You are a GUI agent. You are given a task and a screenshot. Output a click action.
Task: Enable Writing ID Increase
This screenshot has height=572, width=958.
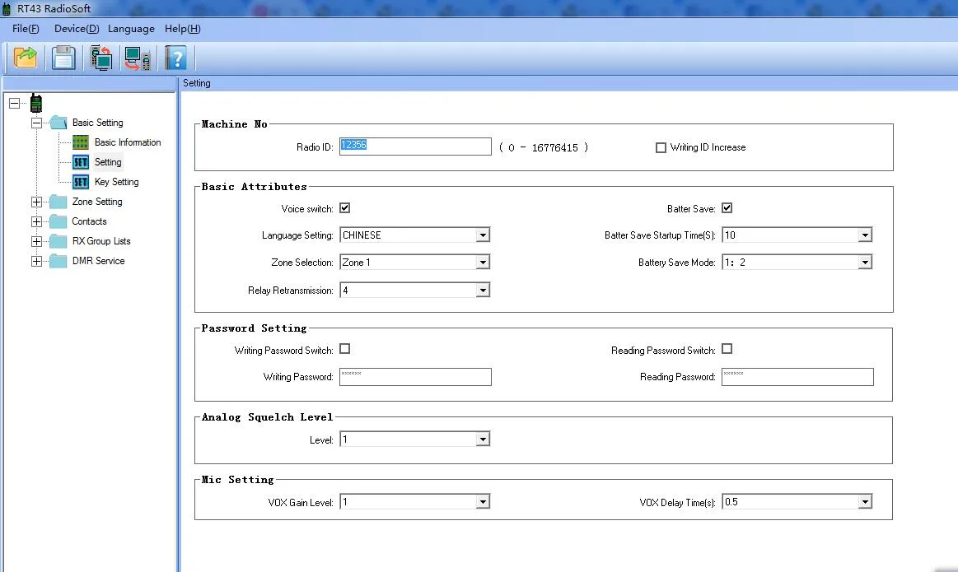661,147
